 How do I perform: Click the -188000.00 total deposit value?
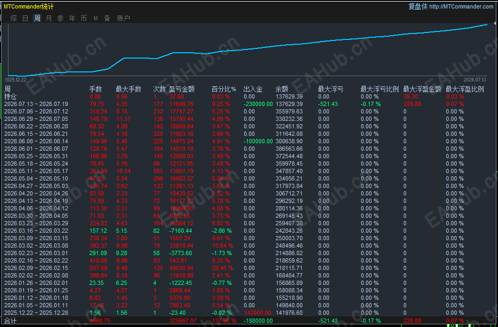258,321
